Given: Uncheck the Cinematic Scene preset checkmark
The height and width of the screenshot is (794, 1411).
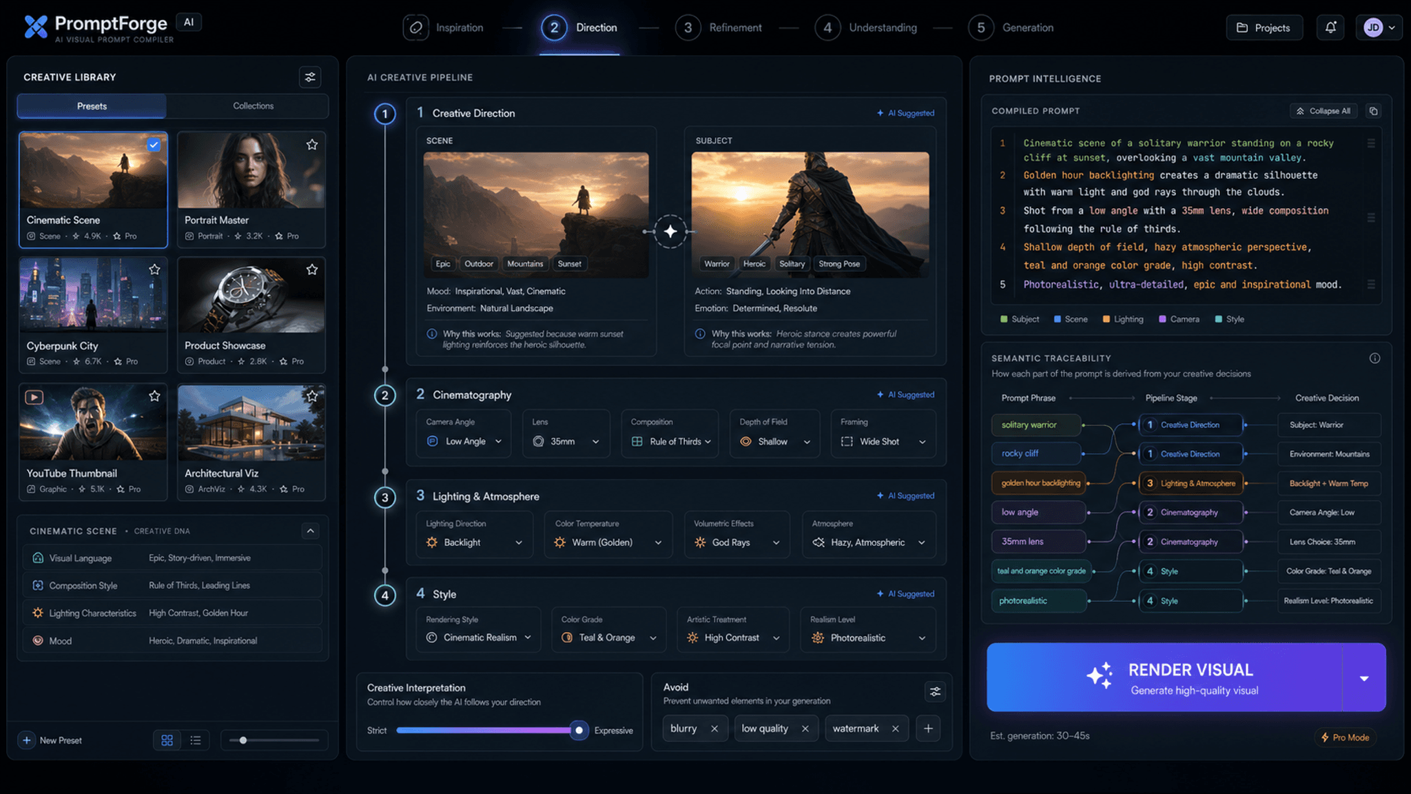Looking at the screenshot, I should click(x=154, y=145).
